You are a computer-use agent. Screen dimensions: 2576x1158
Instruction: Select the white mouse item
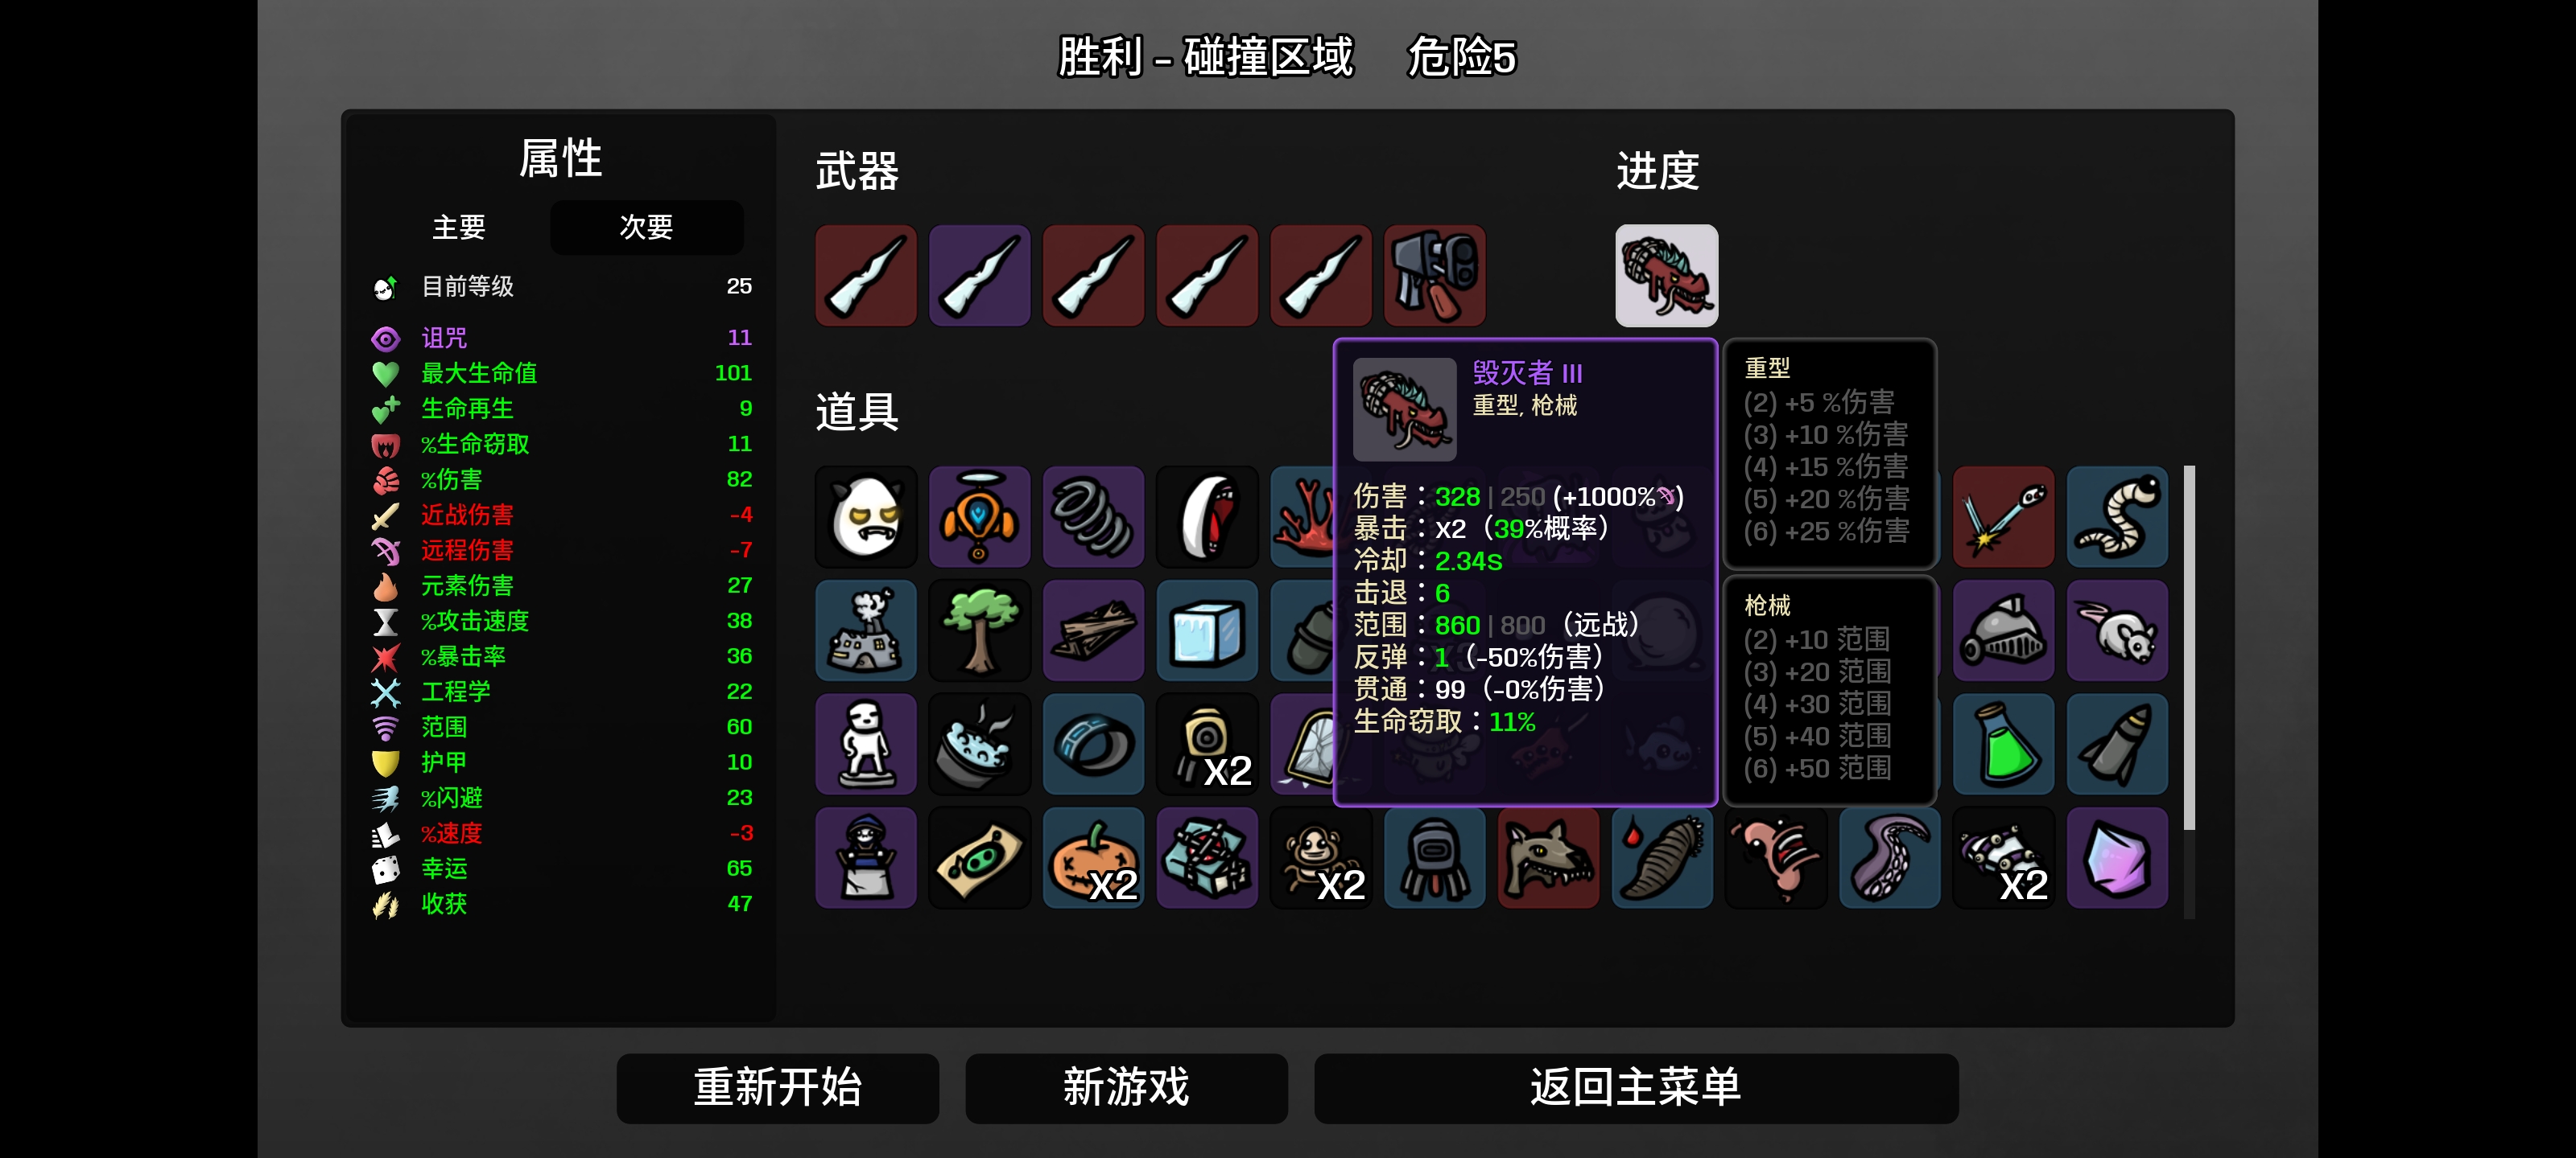coord(2117,630)
